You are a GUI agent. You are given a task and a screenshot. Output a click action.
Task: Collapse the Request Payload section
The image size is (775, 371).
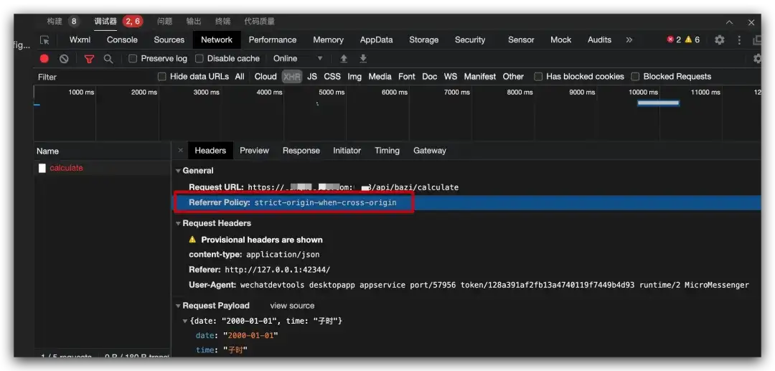(x=178, y=306)
